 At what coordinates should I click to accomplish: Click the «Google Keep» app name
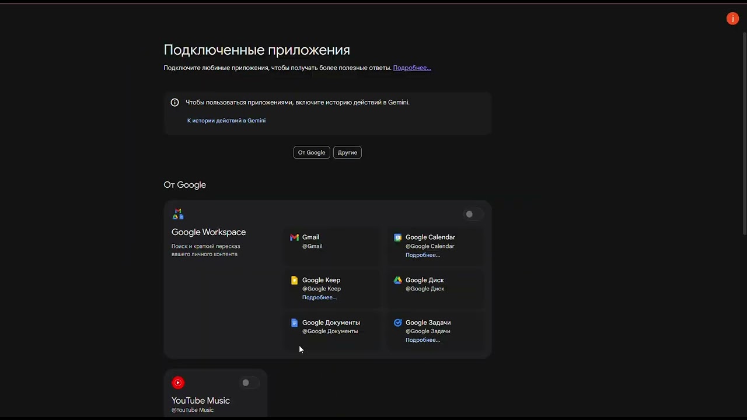point(321,280)
